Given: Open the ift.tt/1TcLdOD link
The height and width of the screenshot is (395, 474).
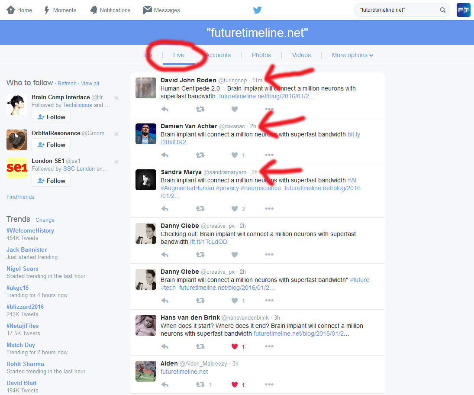Looking at the screenshot, I should coord(209,242).
